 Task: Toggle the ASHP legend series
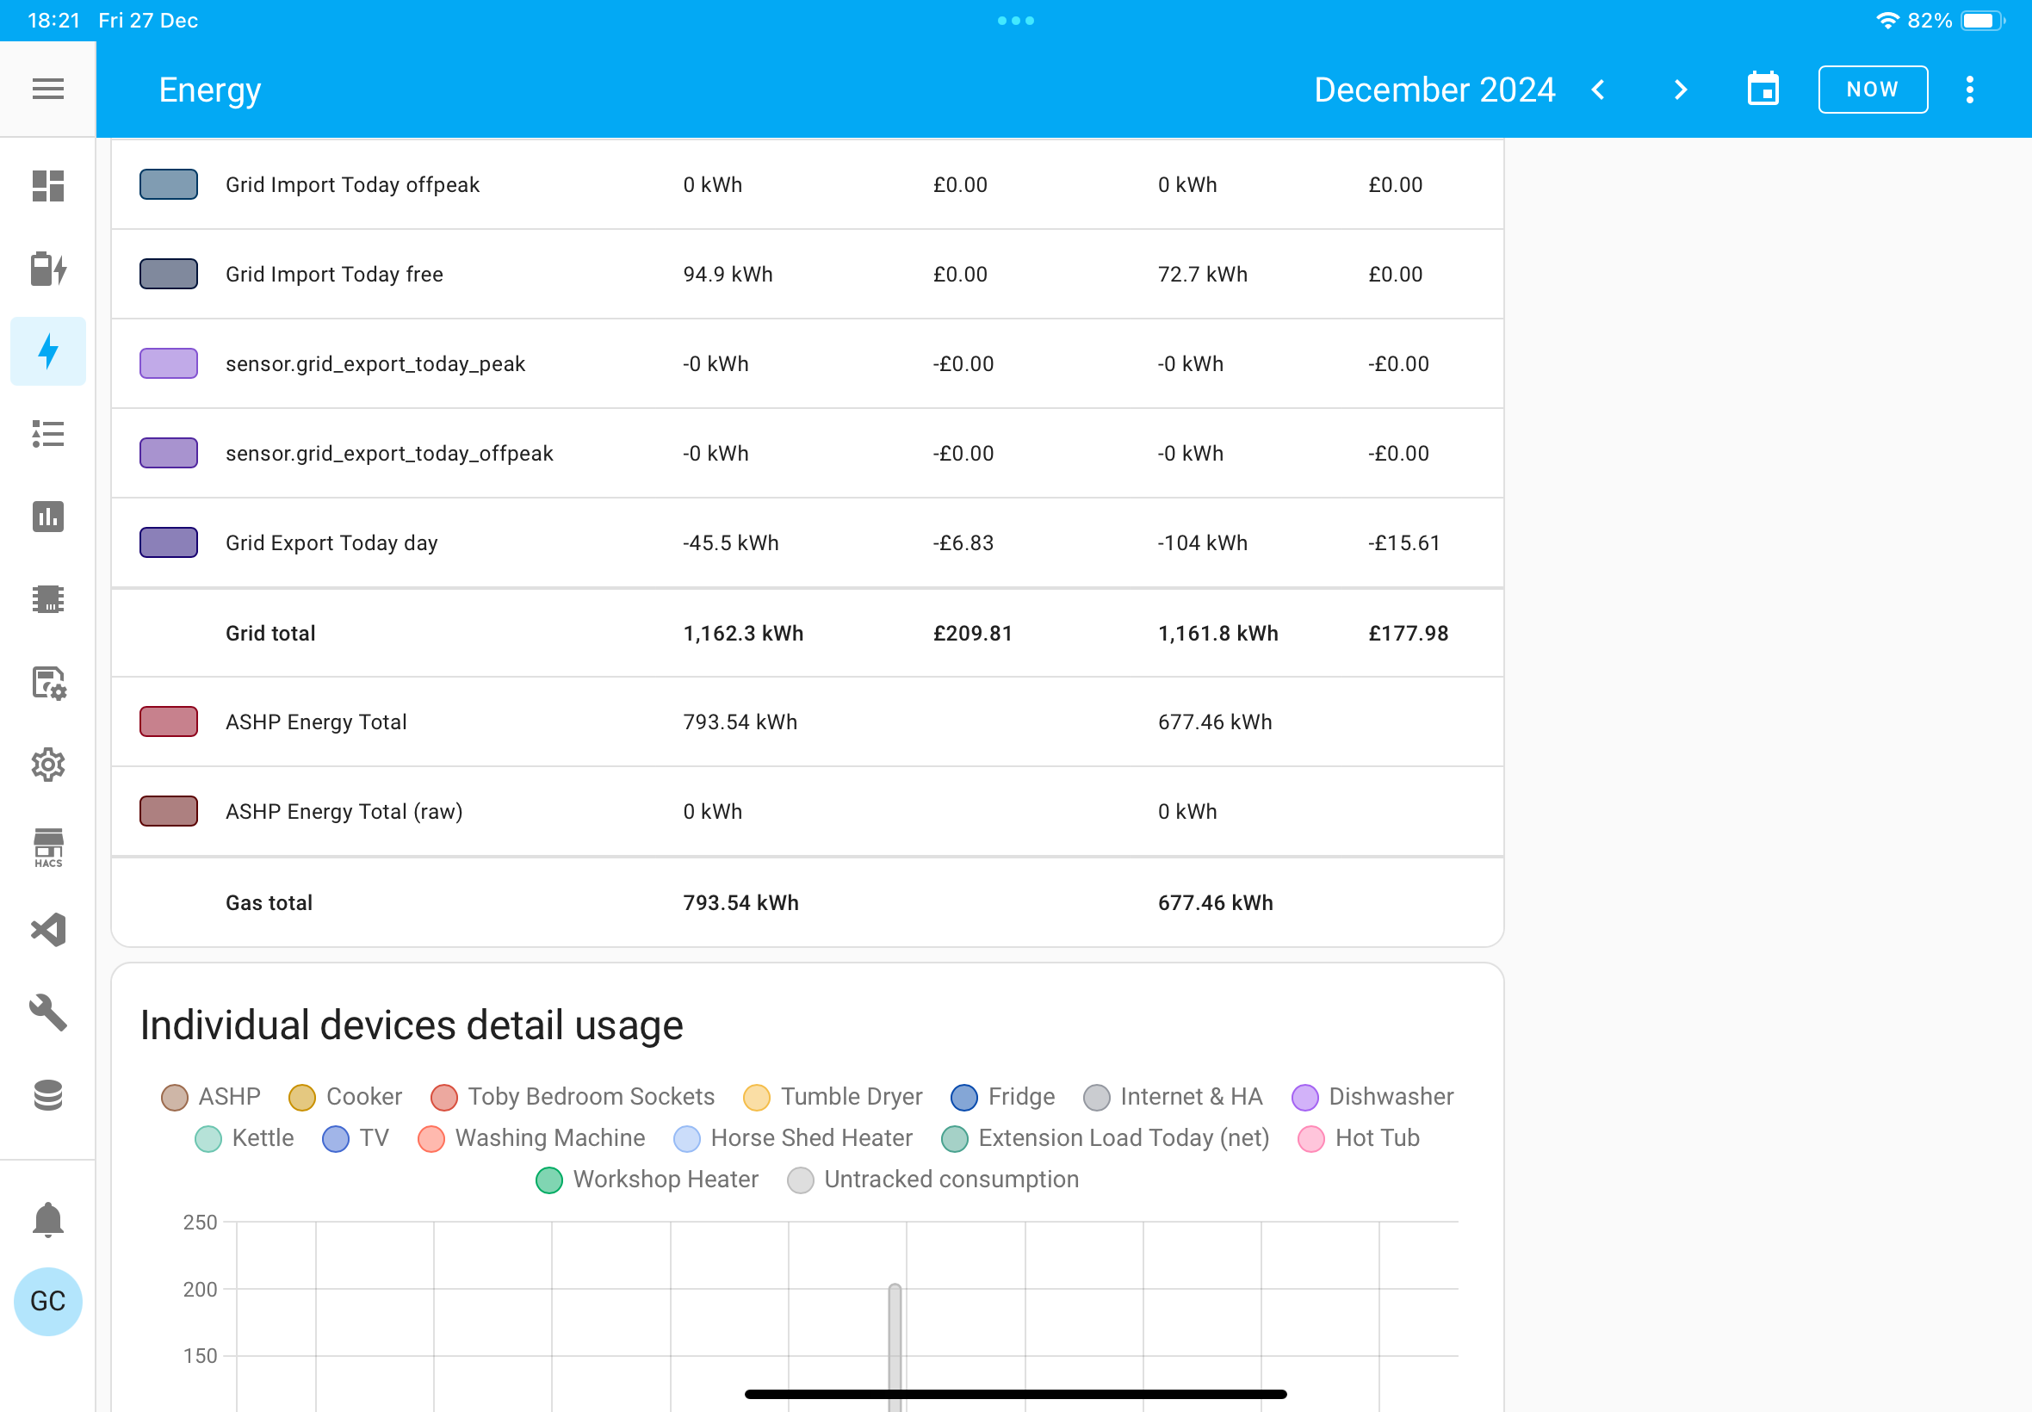[211, 1097]
